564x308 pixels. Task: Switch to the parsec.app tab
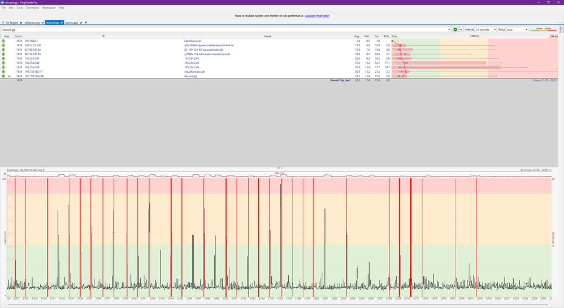[x=72, y=23]
